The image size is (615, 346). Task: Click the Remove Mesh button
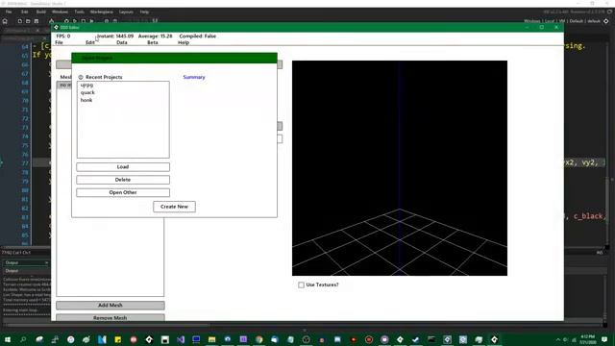(111, 317)
